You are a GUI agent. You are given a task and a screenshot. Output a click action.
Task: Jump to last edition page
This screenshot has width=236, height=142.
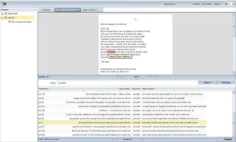pyautogui.click(x=156, y=77)
